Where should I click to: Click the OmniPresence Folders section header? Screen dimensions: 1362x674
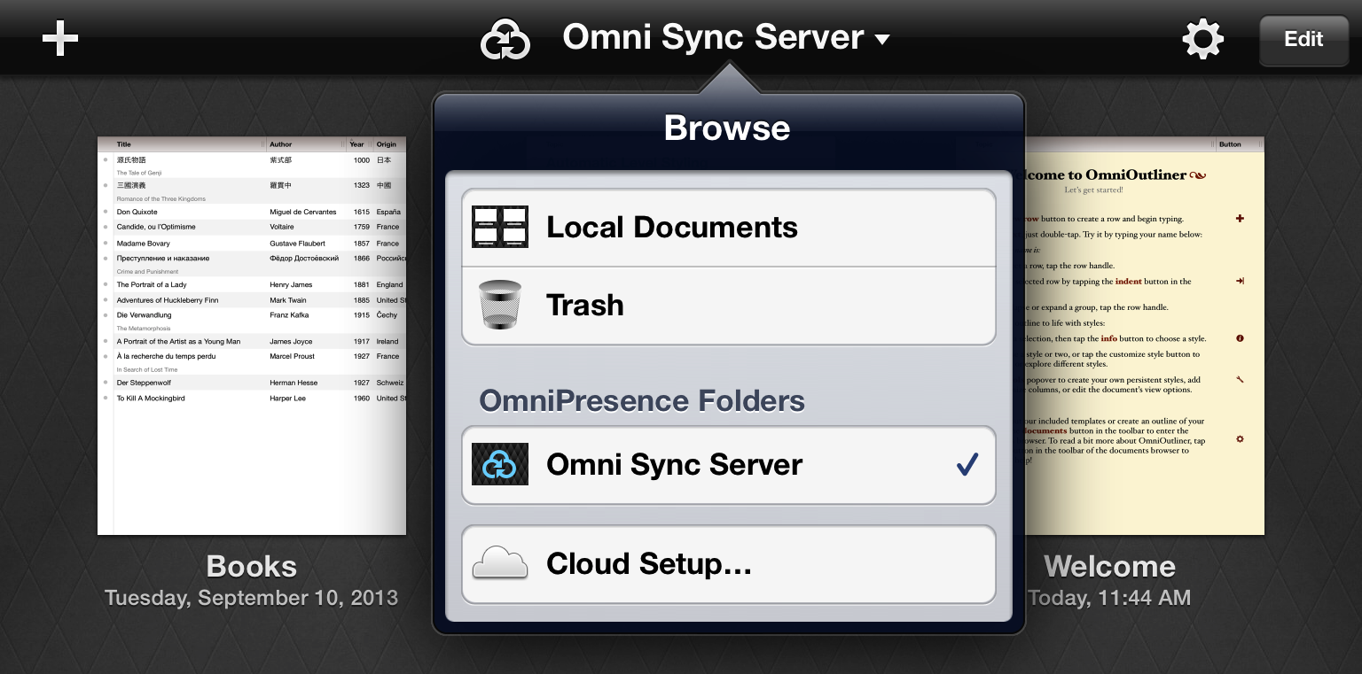pos(642,401)
